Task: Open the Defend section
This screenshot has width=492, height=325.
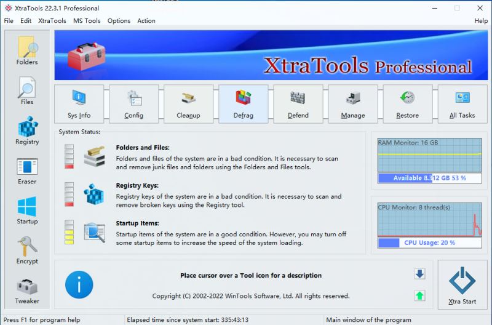Action: pyautogui.click(x=298, y=104)
